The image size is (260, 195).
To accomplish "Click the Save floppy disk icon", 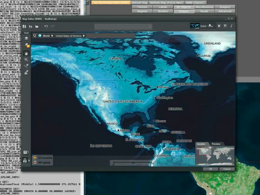I will 24,27.
